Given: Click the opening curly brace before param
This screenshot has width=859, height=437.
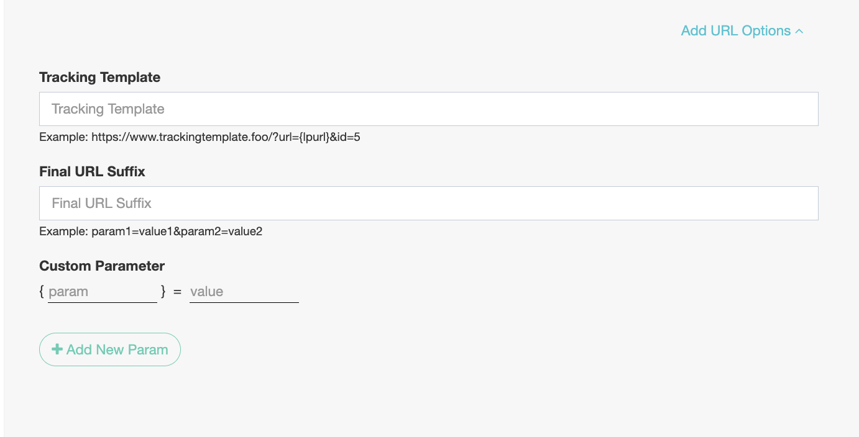Looking at the screenshot, I should (42, 291).
